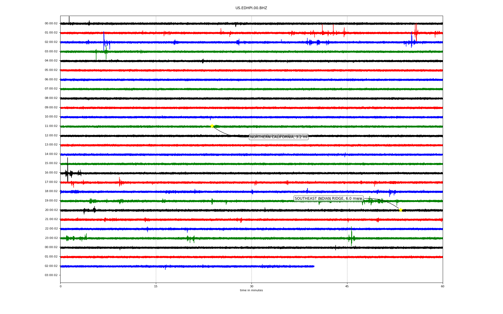
Task: Click the 12:00:02 time label
Action: [51, 136]
